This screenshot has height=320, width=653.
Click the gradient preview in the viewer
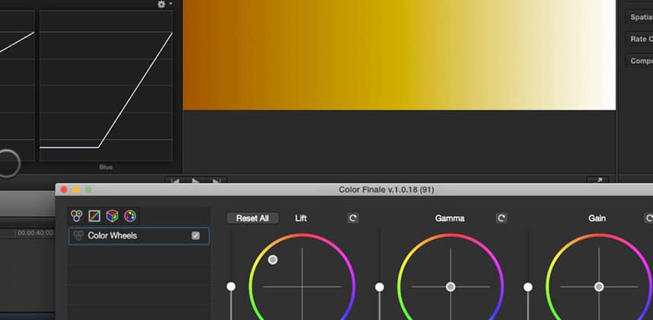pyautogui.click(x=399, y=55)
